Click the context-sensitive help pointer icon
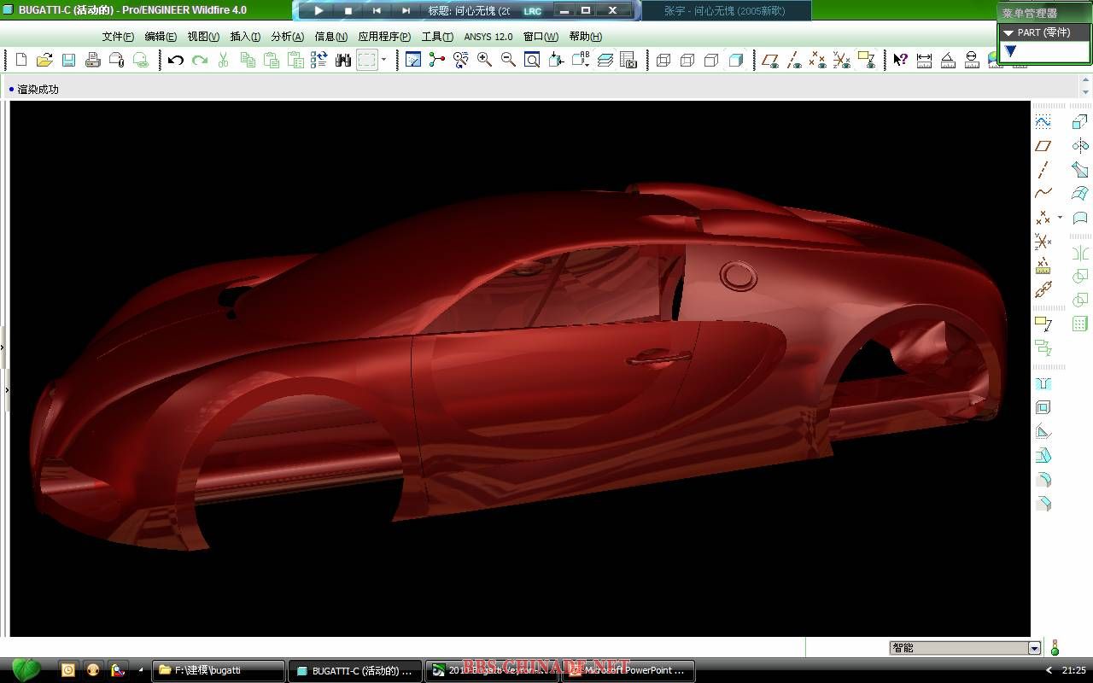The height and width of the screenshot is (683, 1093). (900, 60)
